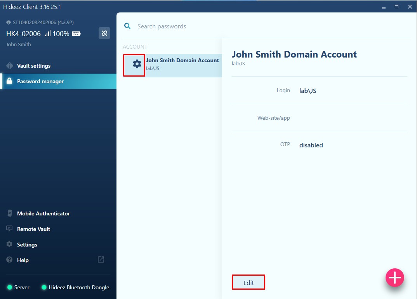
Task: Click the Mobile Authenticator phone icon
Action: pyautogui.click(x=9, y=213)
